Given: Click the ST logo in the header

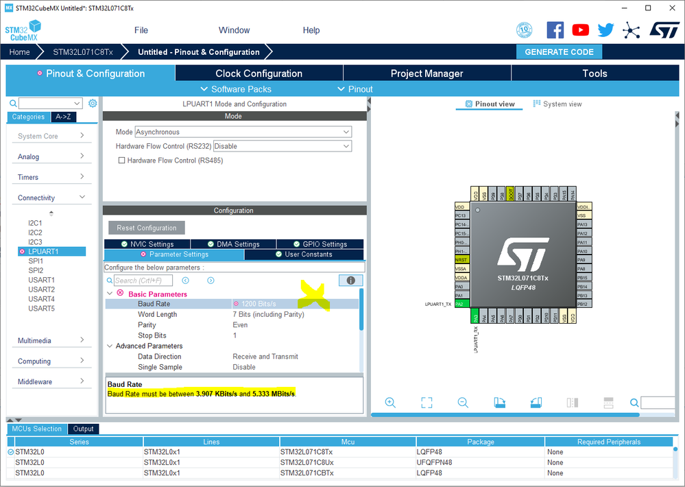Looking at the screenshot, I should click(x=664, y=30).
